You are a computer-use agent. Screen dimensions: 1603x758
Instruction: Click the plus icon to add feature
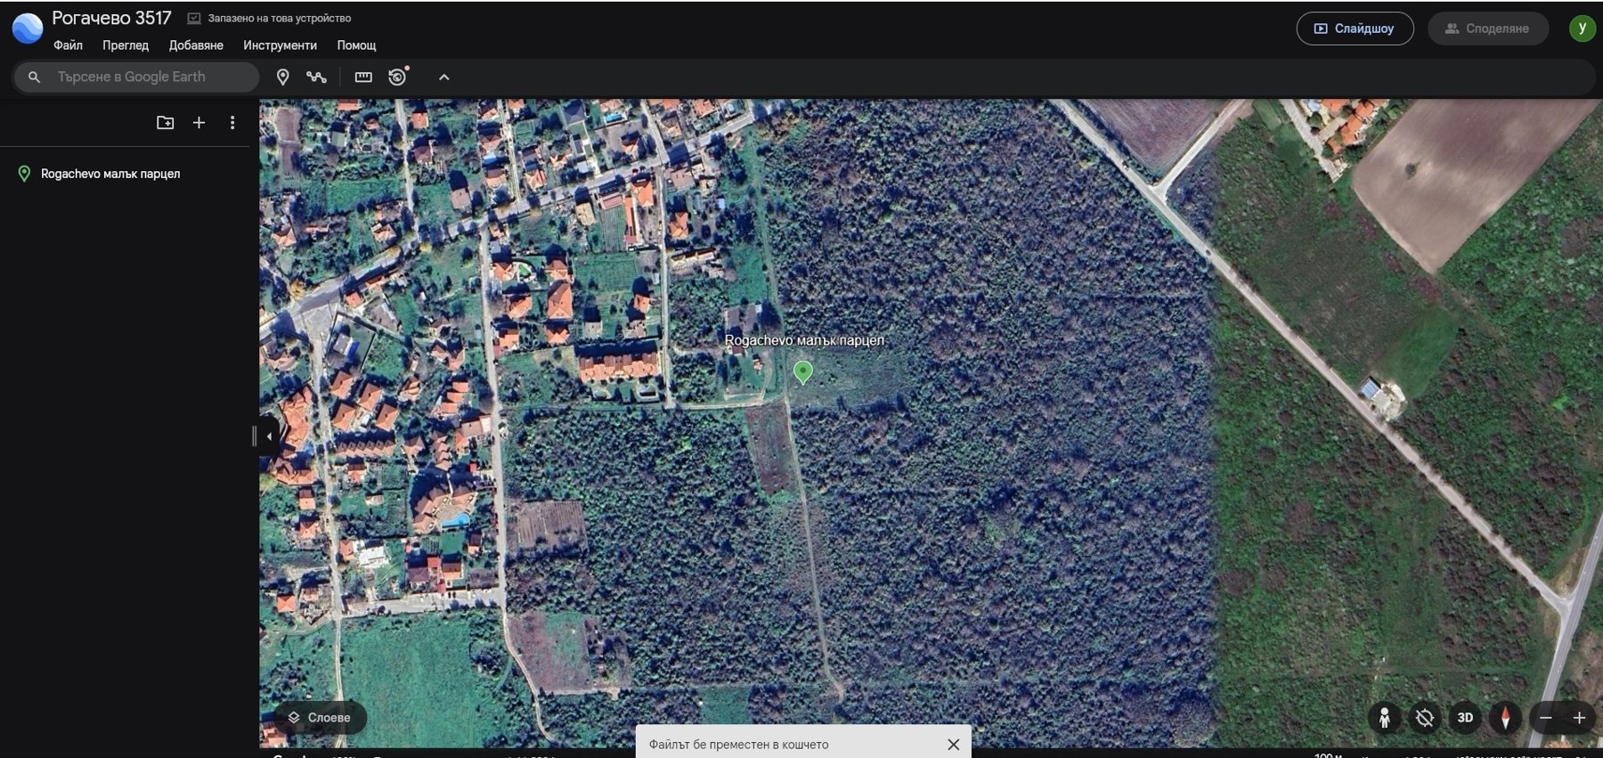(x=199, y=123)
